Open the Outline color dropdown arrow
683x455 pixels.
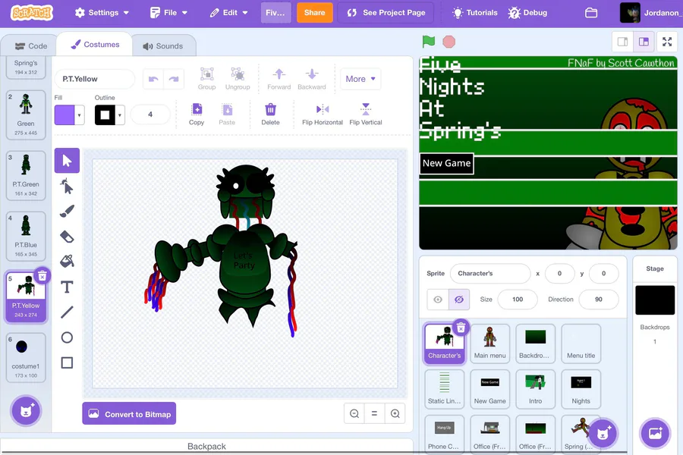pyautogui.click(x=120, y=115)
